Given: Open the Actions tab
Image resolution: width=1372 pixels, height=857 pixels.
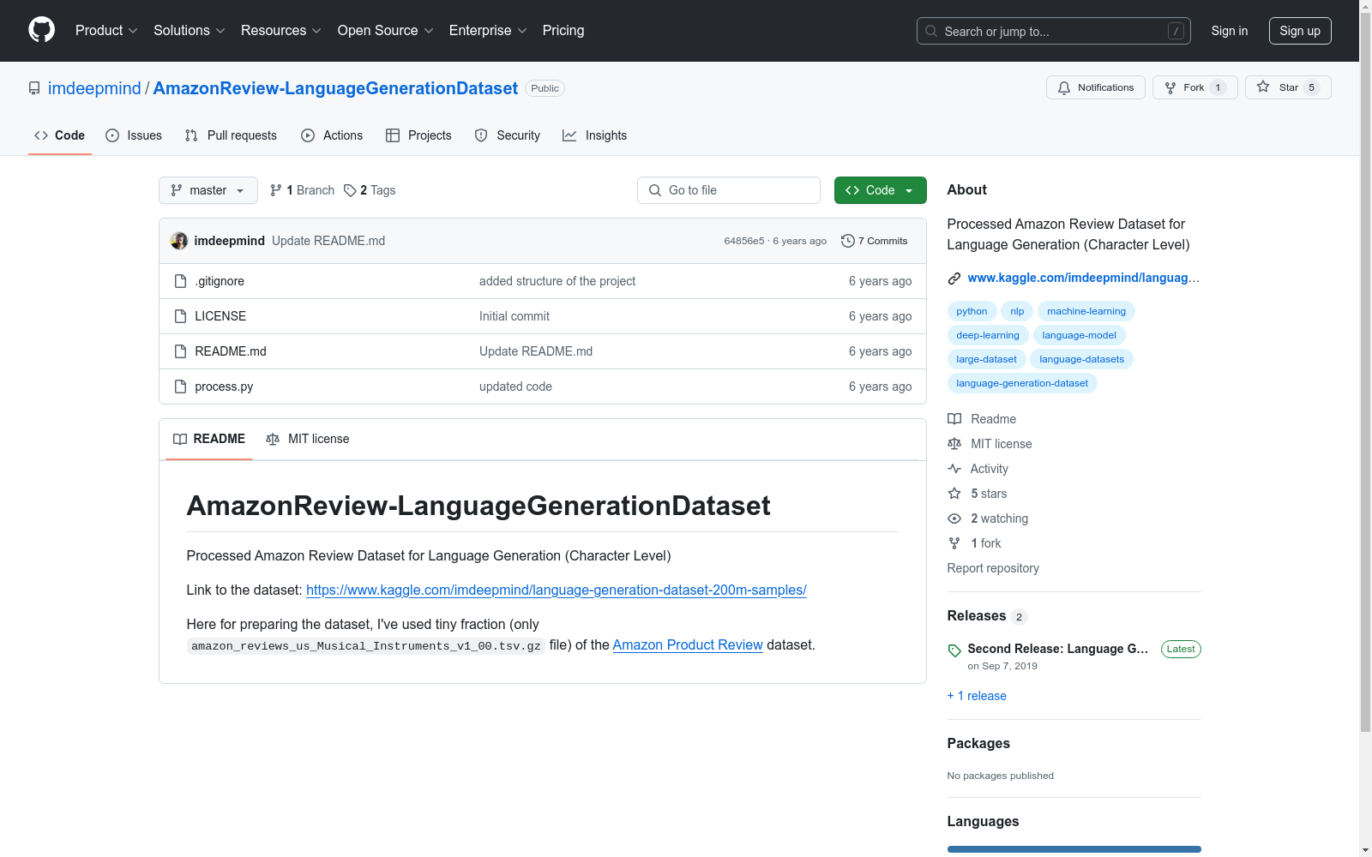Looking at the screenshot, I should 332,135.
